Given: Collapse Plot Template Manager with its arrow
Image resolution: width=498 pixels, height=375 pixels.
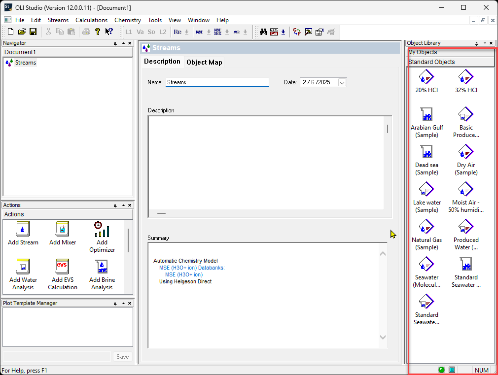Looking at the screenshot, I should (x=123, y=303).
